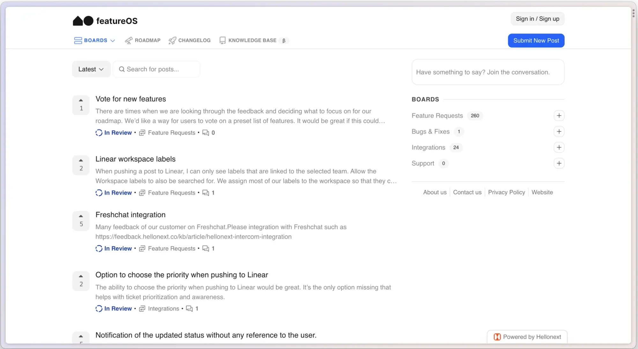Click the search magnifier icon
This screenshot has height=349, width=638.
[x=122, y=69]
